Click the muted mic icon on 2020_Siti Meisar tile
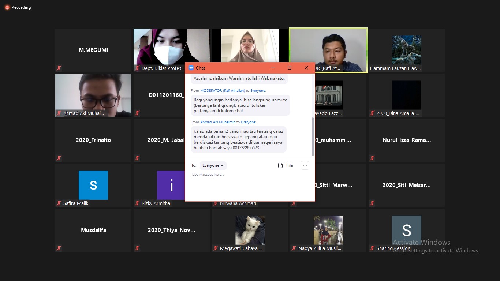This screenshot has width=500, height=281. pyautogui.click(x=372, y=203)
